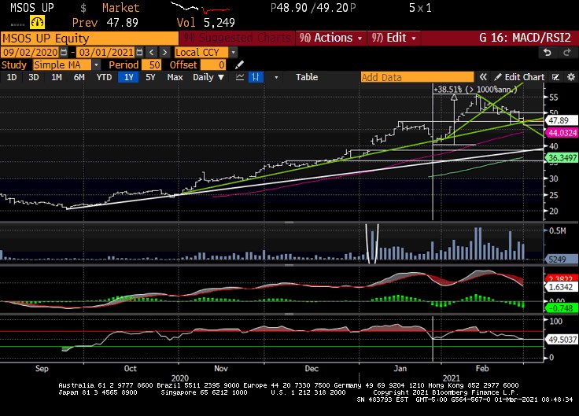This screenshot has height=416, width=579.
Task: Click the bid/ask 48.90 / 49.20 quote
Action: (313, 8)
